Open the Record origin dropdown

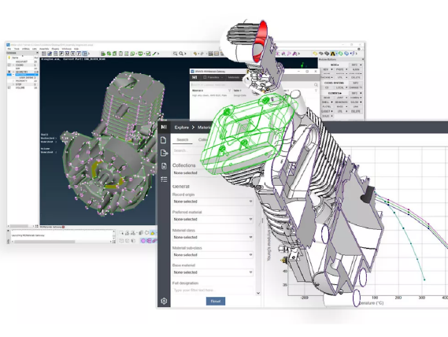coord(213,202)
